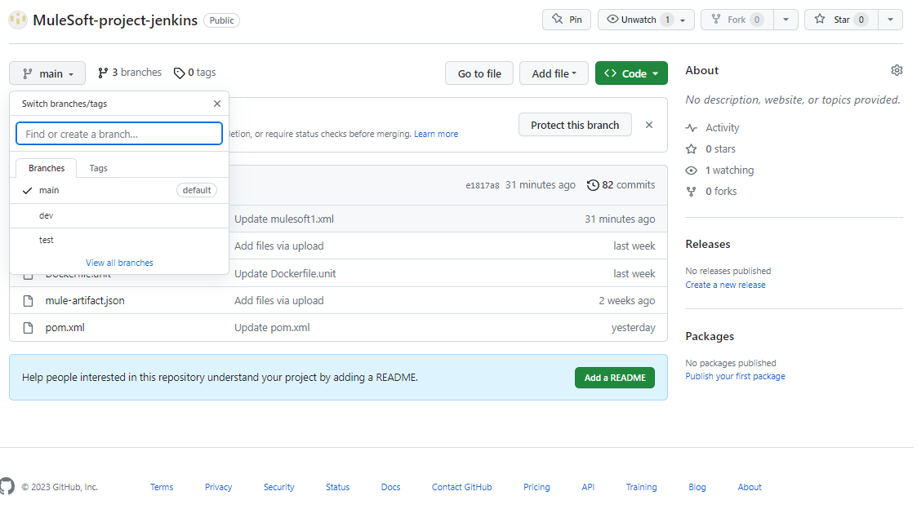Open the Terms footer link
The image size is (917, 531).
point(162,487)
